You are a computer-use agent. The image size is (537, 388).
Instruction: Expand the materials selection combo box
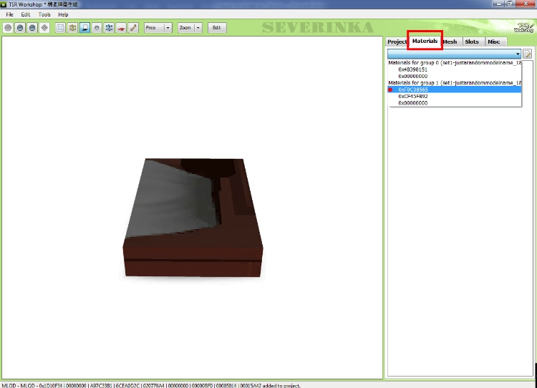click(x=517, y=54)
